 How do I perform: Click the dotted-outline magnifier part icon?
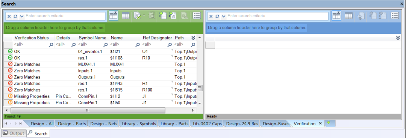[x=151, y=15]
